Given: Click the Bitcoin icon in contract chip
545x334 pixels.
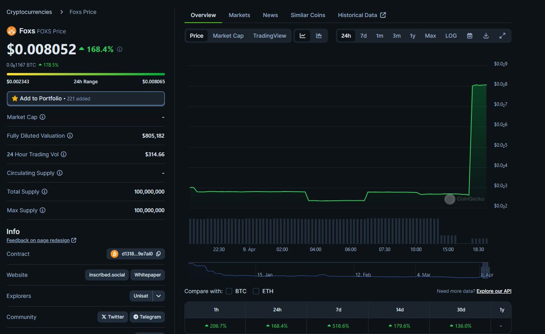Looking at the screenshot, I should (114, 254).
